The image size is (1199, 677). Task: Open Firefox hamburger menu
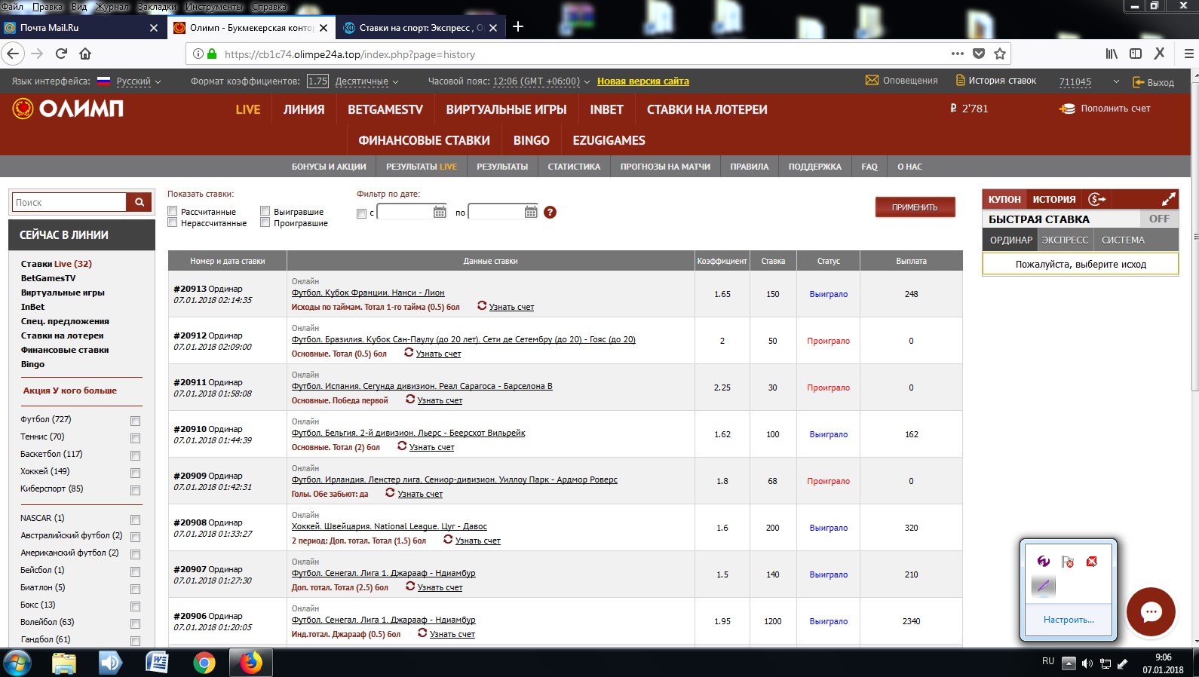pos(1189,54)
